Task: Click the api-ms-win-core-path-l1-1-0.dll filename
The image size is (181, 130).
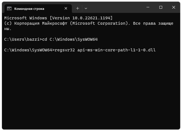Action: (116, 50)
